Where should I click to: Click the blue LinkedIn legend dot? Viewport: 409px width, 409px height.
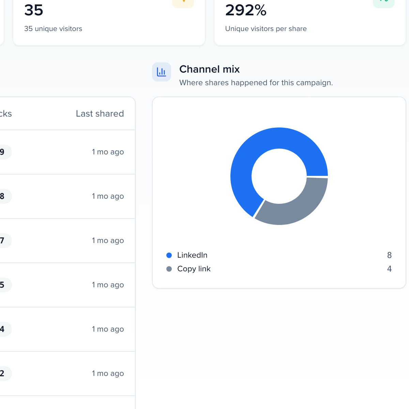coord(169,255)
